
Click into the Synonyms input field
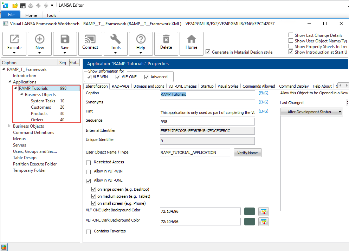point(207,103)
